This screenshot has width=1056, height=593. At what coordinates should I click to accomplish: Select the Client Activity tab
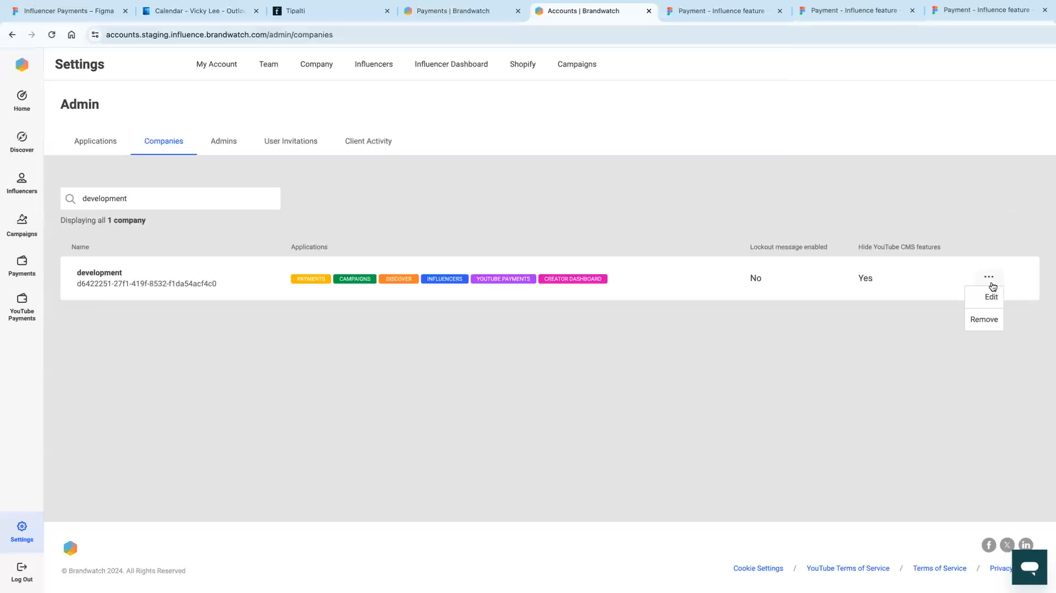click(x=368, y=141)
